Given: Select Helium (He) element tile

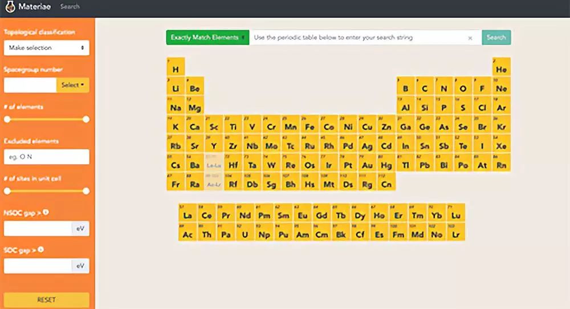Looking at the screenshot, I should pos(501,67).
